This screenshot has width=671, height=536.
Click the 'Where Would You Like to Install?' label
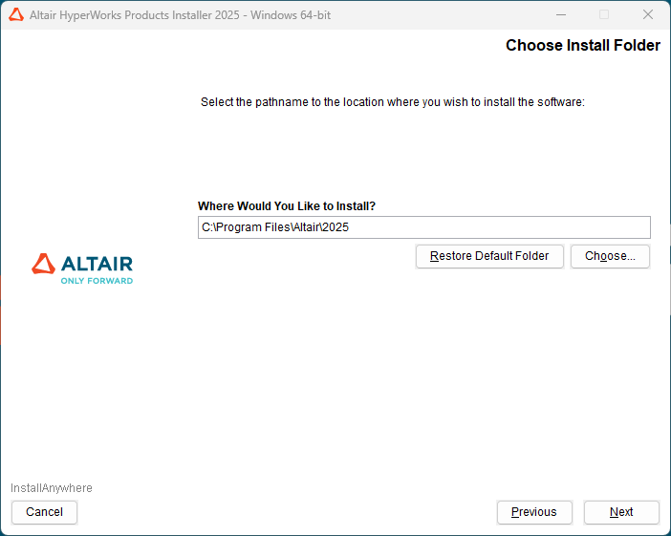tap(287, 206)
